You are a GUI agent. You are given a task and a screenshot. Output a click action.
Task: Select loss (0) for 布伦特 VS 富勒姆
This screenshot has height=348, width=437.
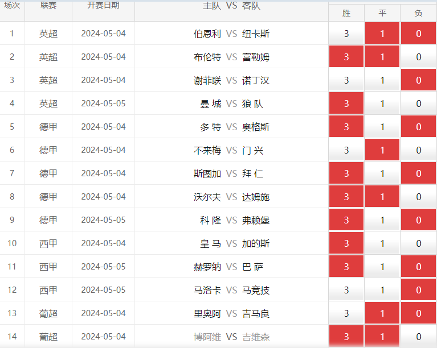point(418,57)
